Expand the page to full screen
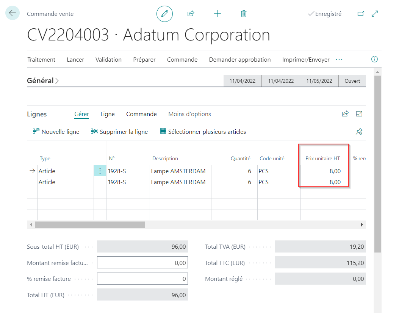 375,14
